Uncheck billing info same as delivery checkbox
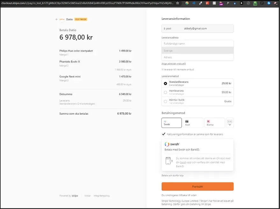280x209 pixels. [x=164, y=134]
